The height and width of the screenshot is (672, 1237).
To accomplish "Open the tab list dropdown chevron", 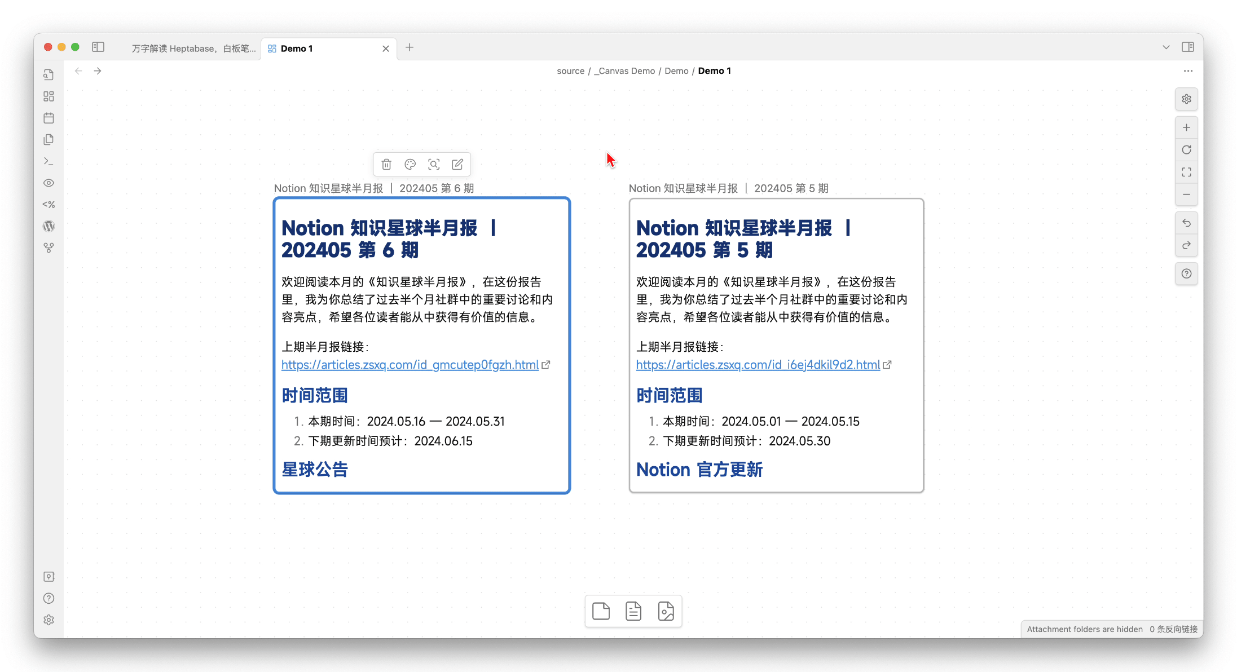I will click(1166, 47).
